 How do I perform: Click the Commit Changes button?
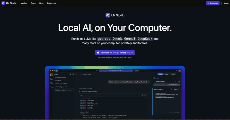[160, 84]
